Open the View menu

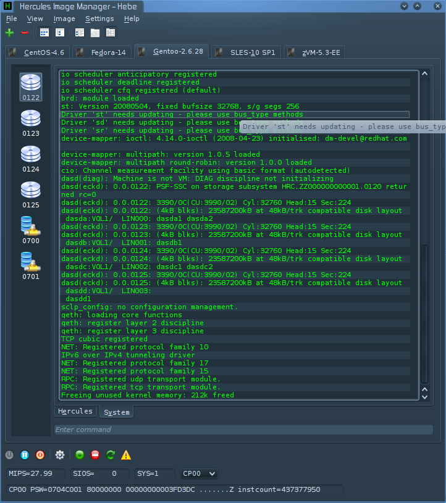(x=35, y=19)
